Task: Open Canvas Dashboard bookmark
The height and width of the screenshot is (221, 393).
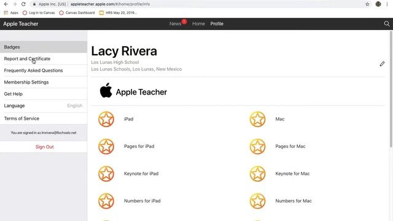Action: tap(77, 13)
